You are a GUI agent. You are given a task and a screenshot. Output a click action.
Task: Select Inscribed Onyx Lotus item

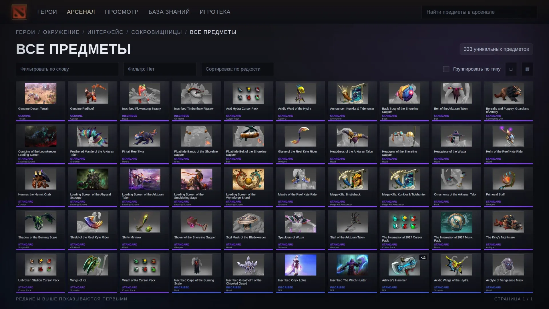click(x=300, y=273)
